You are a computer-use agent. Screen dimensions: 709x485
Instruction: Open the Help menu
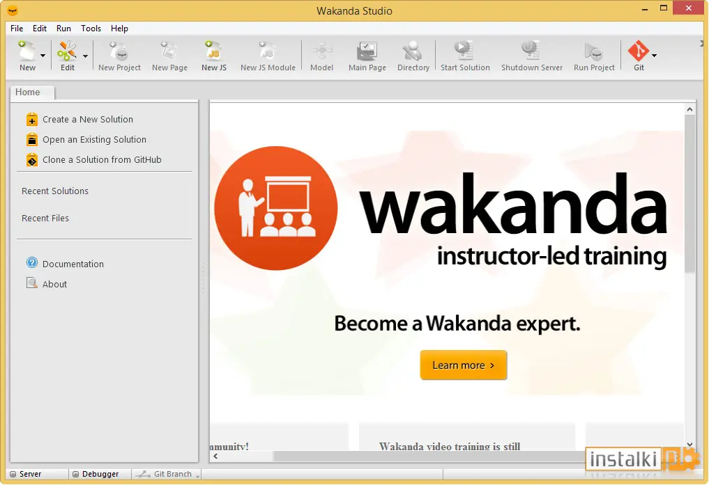[x=119, y=29]
